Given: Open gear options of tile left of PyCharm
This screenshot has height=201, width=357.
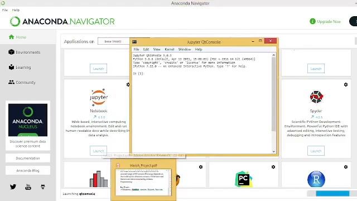Looking at the screenshot, I should point(201,167).
